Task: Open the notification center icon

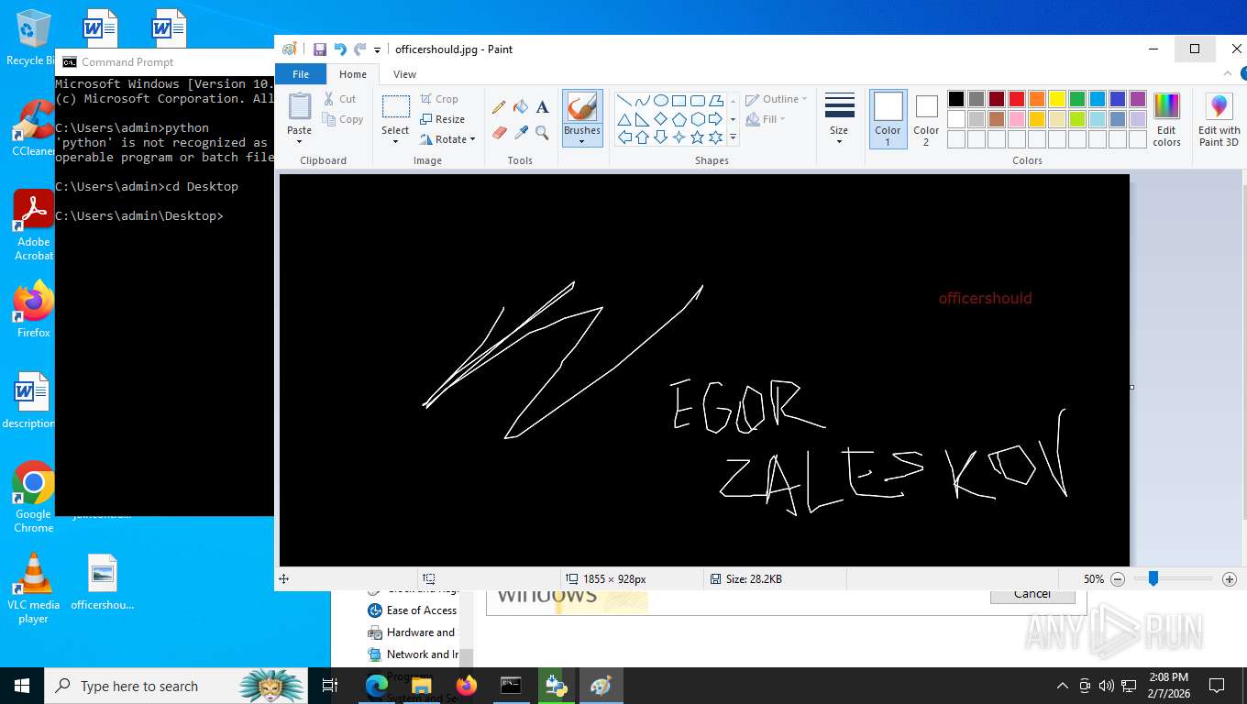Action: 1217,686
